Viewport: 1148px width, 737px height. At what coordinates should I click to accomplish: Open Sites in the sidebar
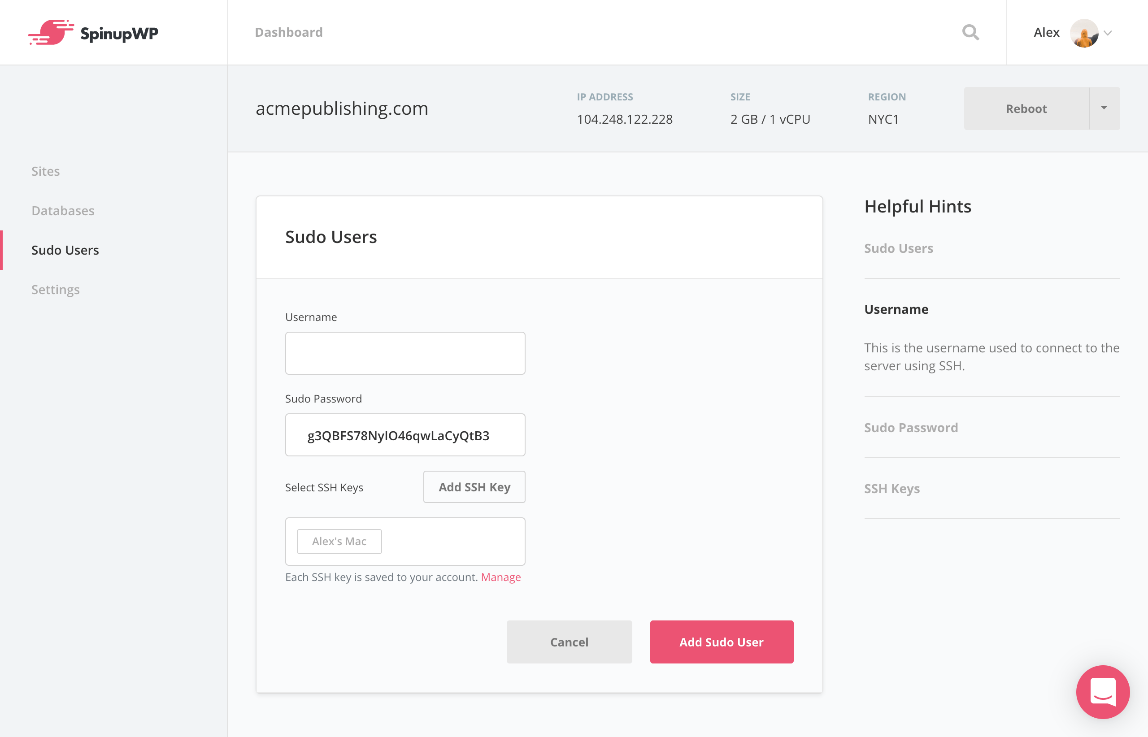[x=45, y=171]
